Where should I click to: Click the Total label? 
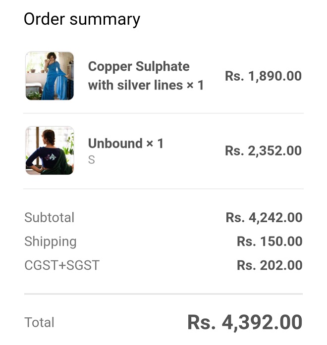39,323
